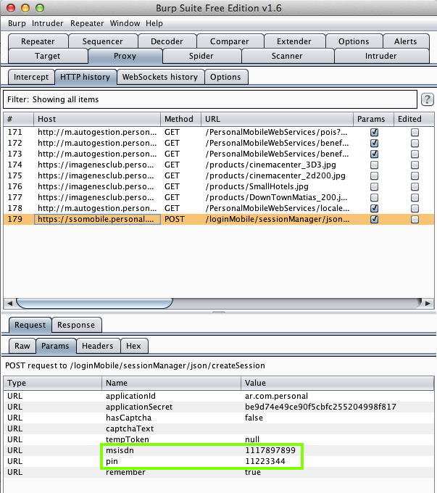Switch to the Target tab
Viewport: 437px width, 493px height.
coord(48,56)
